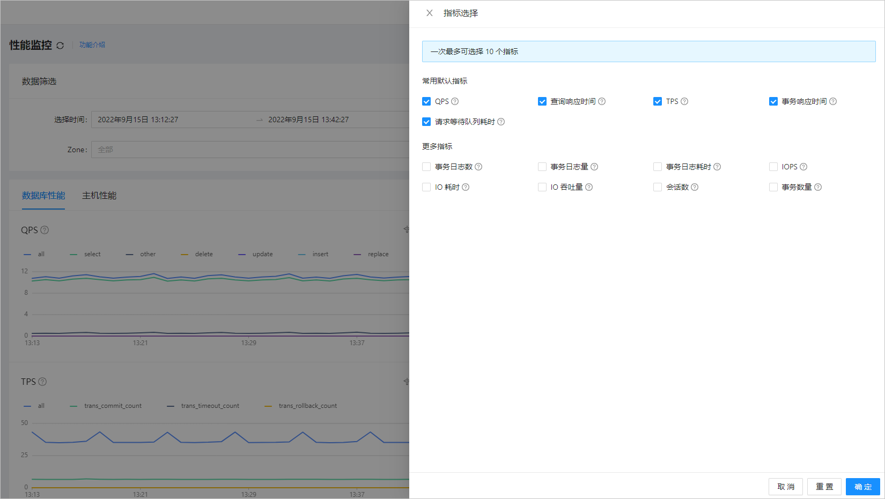
Task: Switch to the 主机性能 tab
Action: 99,195
